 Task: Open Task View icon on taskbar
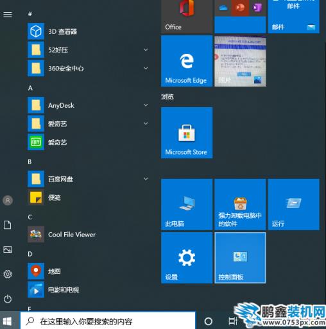(x=233, y=321)
